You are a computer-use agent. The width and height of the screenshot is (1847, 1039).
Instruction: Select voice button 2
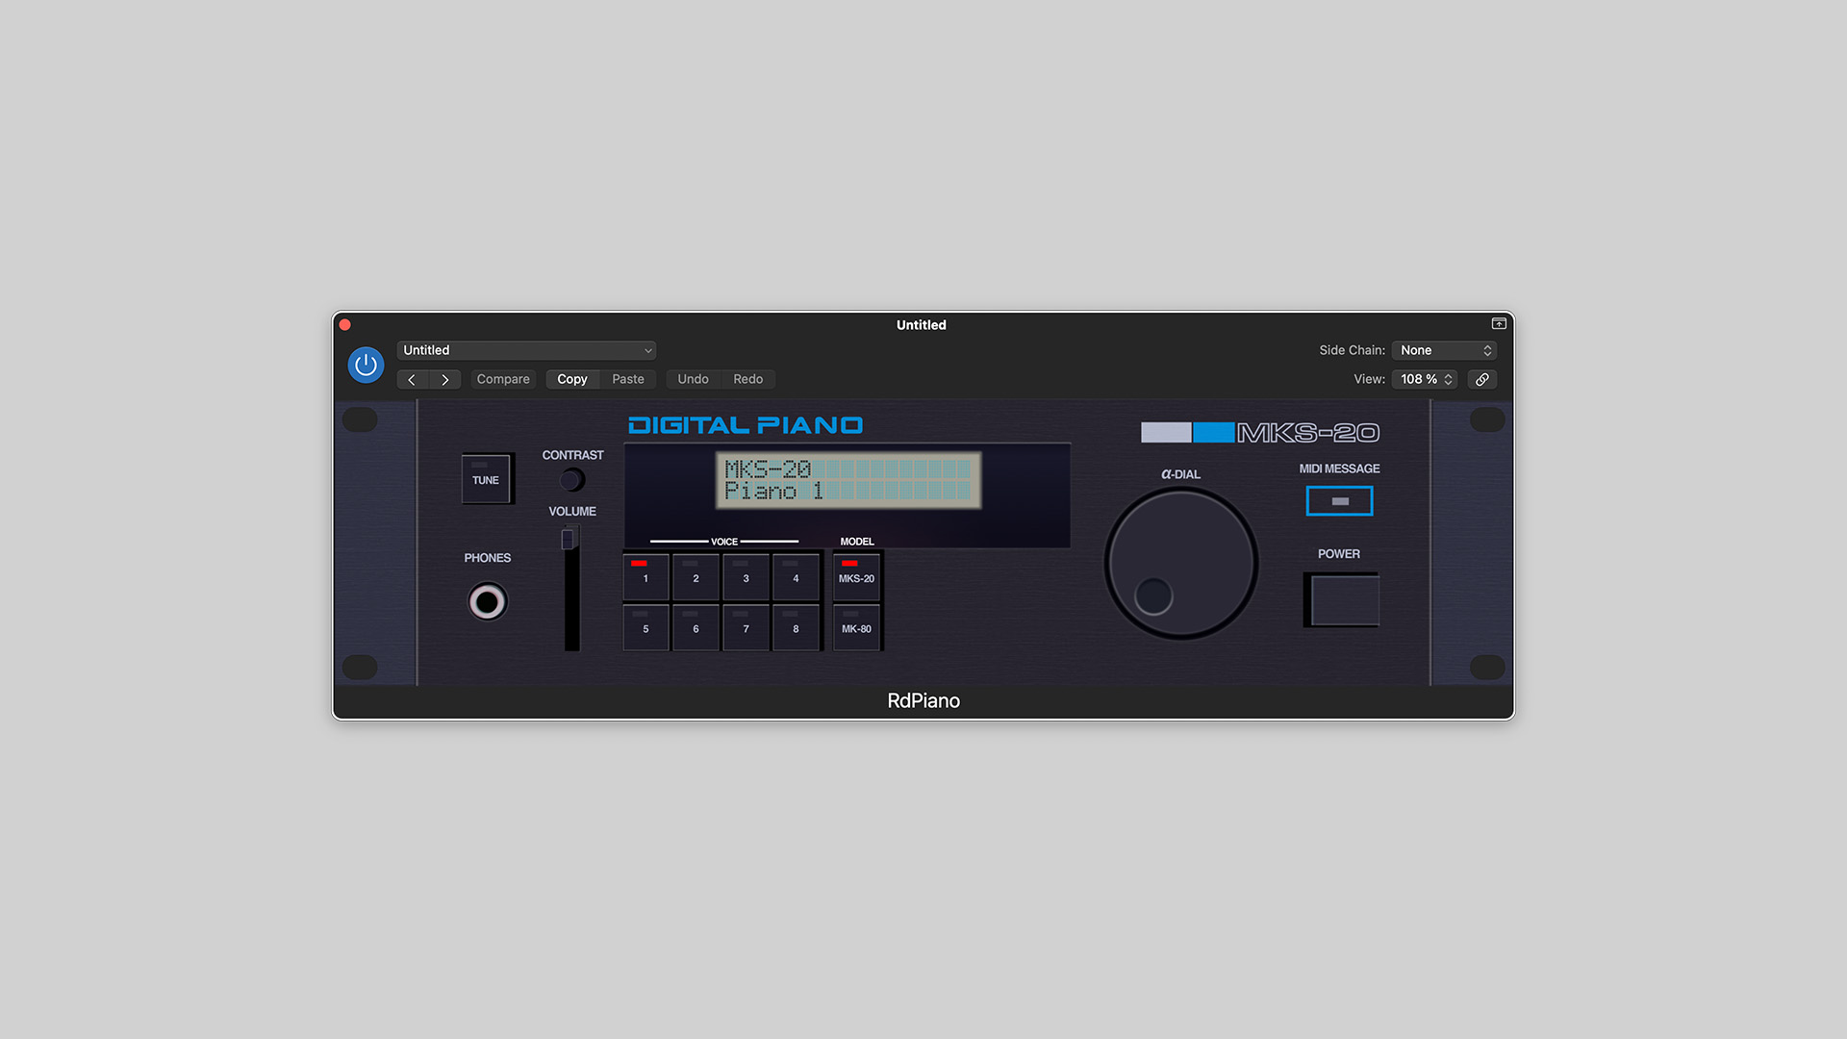pyautogui.click(x=696, y=577)
